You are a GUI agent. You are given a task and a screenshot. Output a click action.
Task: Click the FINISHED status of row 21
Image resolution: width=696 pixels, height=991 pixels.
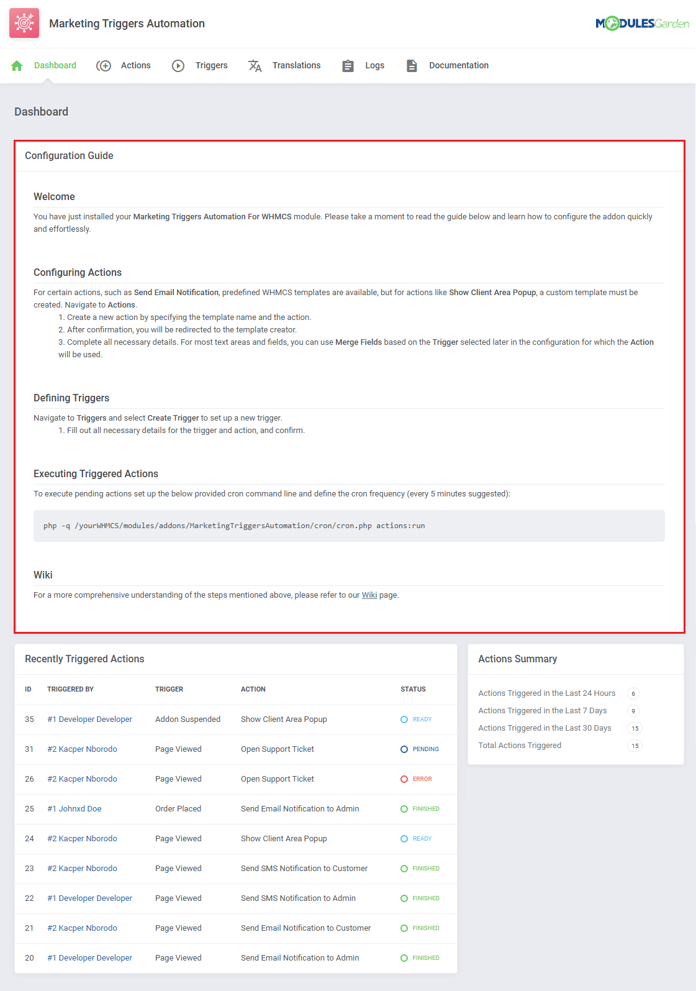[420, 928]
